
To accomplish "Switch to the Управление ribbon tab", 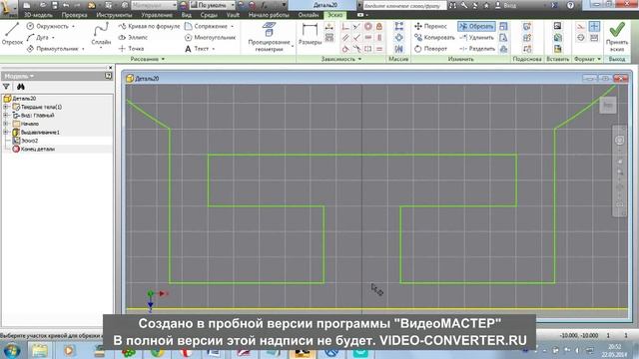I will (x=157, y=15).
